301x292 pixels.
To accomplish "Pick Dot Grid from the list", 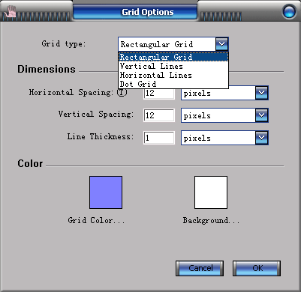I will click(173, 84).
